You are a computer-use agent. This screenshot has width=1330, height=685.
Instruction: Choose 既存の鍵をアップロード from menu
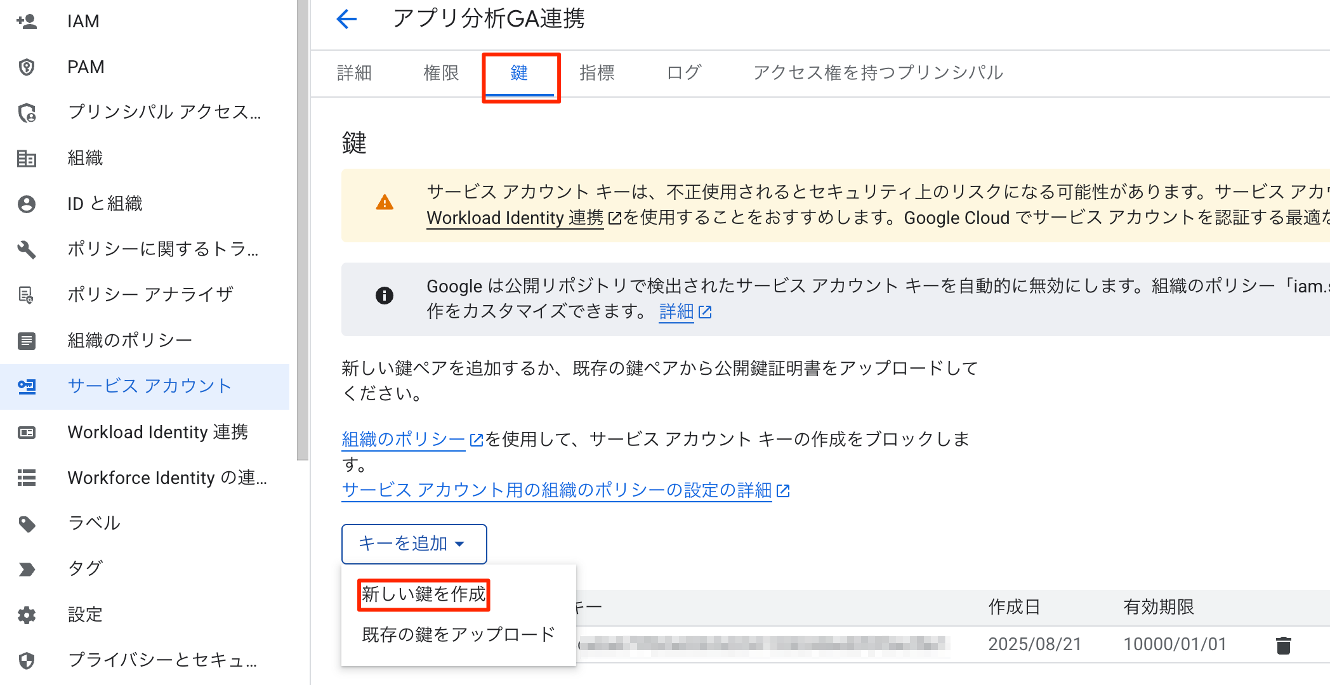tap(458, 634)
